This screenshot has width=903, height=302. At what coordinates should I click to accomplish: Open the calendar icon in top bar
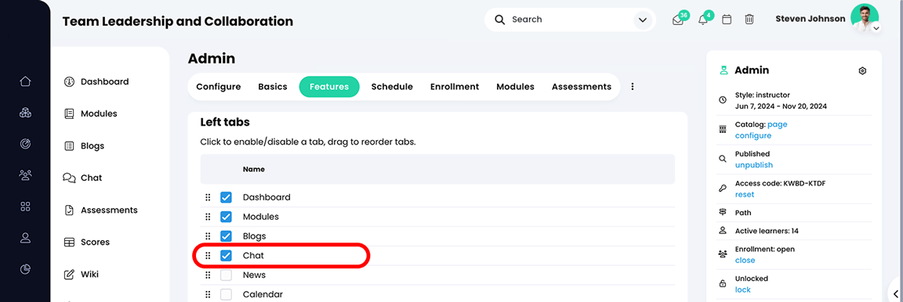tap(727, 20)
